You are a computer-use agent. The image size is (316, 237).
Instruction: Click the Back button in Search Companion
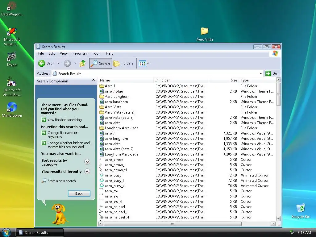79,193
